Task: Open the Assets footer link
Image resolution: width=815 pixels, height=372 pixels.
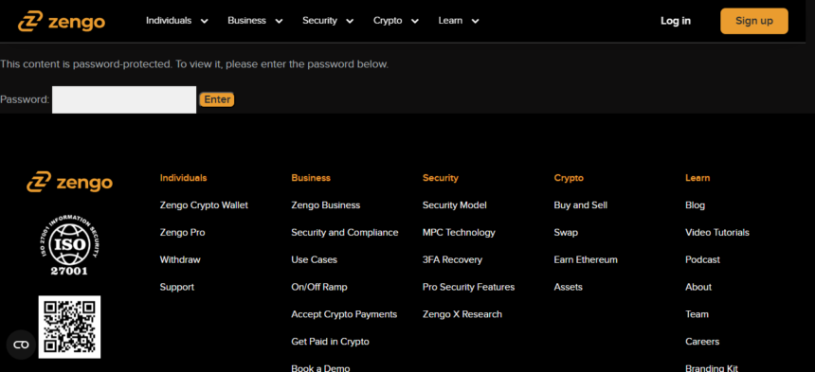Action: click(x=568, y=287)
